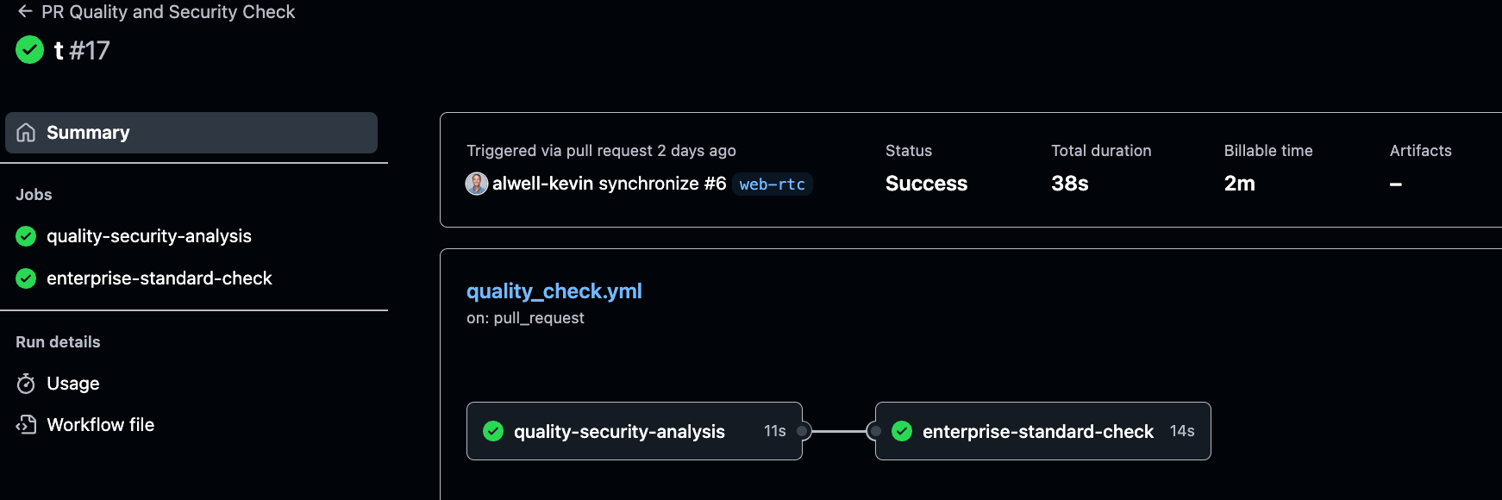Click the success checkmark inside quality-security-analysis graph node
This screenshot has height=500, width=1502.
coord(493,431)
